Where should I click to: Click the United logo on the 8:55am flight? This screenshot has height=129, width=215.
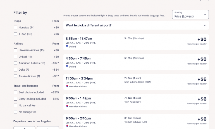pos(67,47)
